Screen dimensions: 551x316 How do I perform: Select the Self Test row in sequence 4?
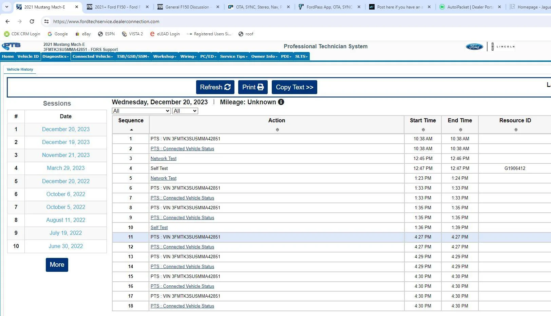click(331, 168)
